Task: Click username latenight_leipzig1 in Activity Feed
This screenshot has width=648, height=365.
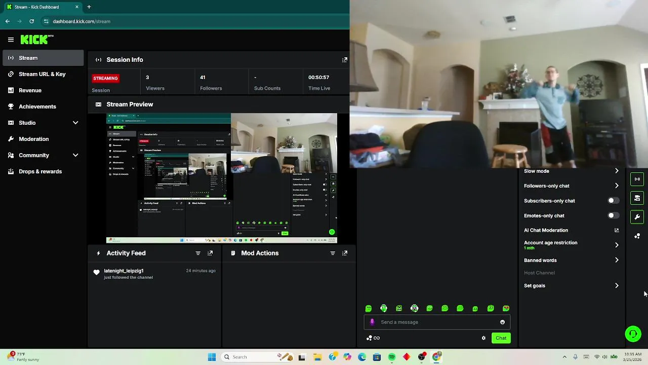Action: point(124,271)
